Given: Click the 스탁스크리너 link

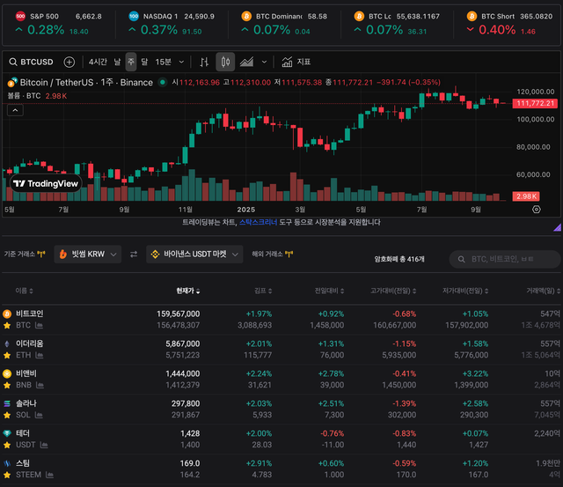Looking at the screenshot, I should pos(261,223).
